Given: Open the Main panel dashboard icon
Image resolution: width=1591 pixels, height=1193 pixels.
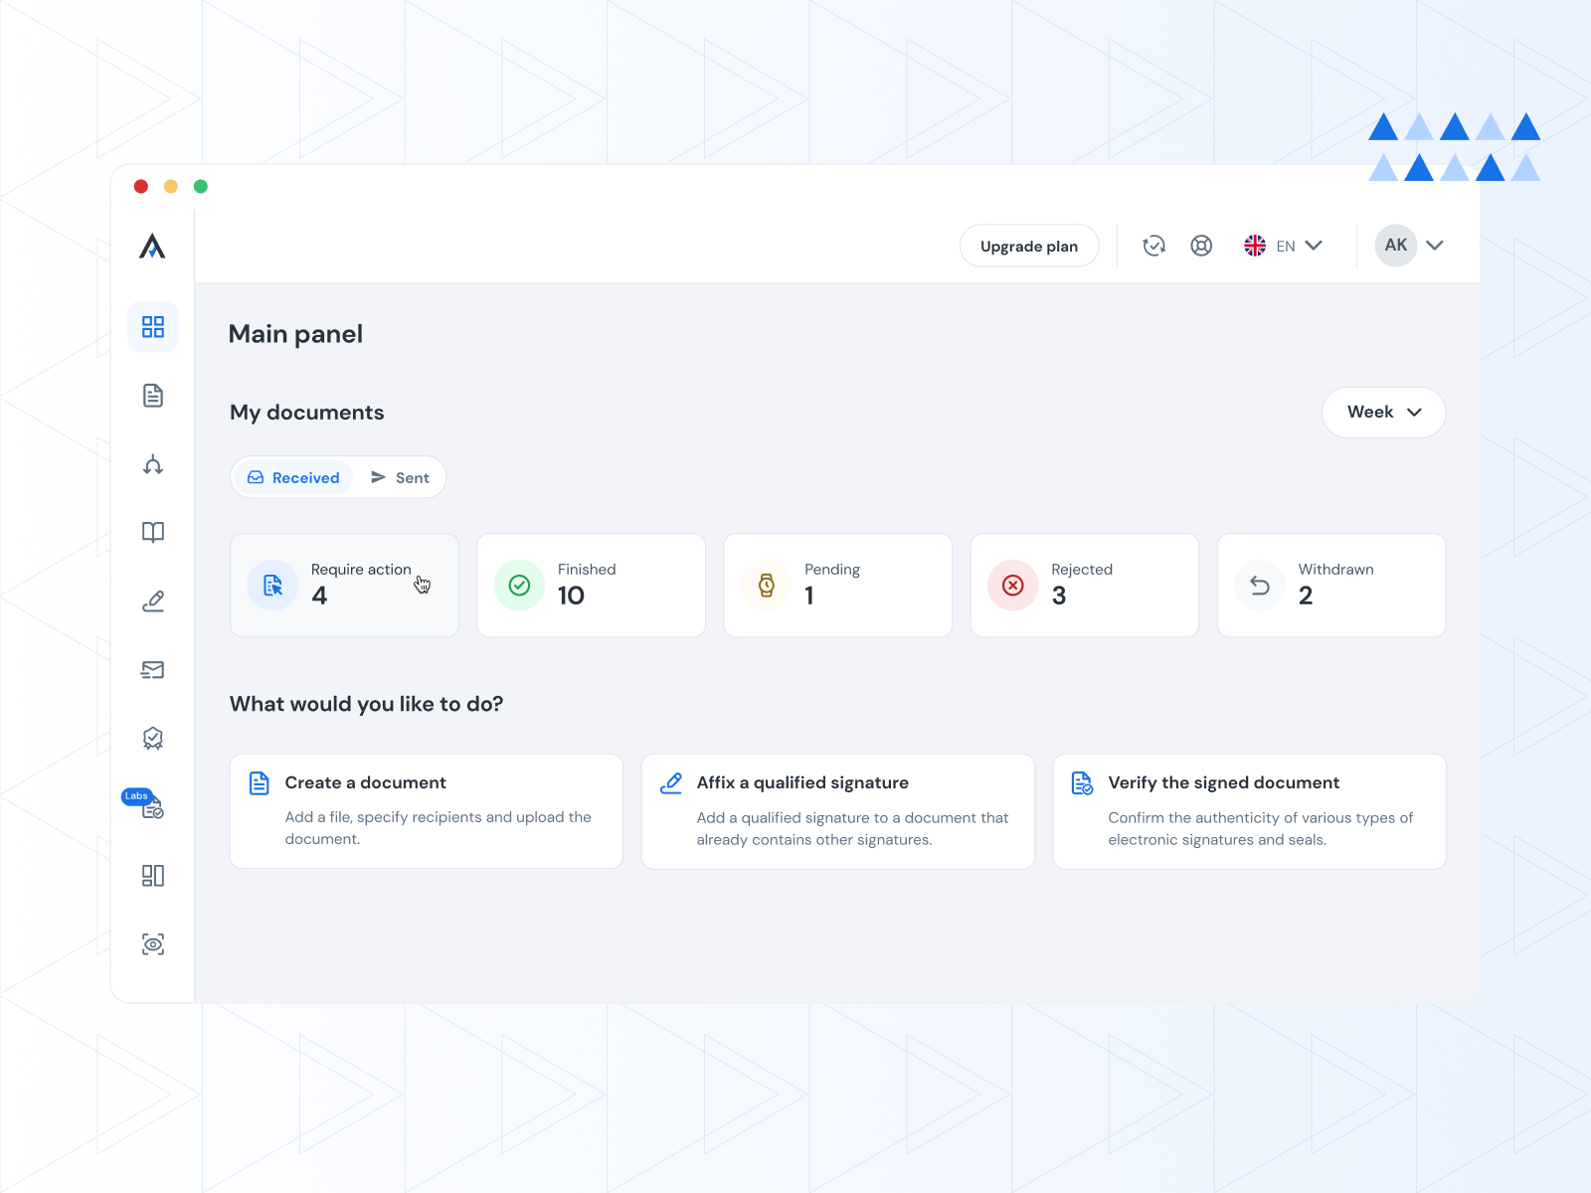Looking at the screenshot, I should [x=152, y=326].
